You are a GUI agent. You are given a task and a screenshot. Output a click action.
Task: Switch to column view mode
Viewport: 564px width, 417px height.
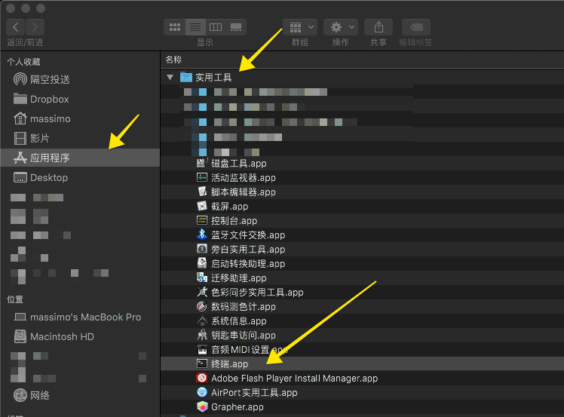(216, 27)
